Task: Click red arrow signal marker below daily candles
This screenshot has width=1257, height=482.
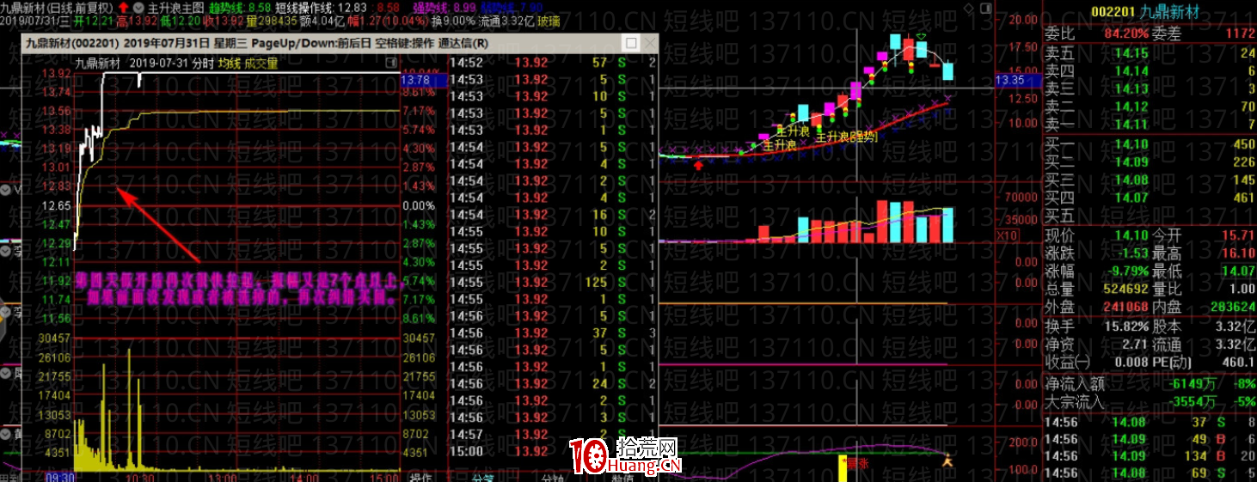Action: coord(697,164)
